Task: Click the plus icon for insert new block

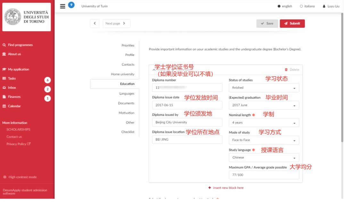Action: coord(210,188)
